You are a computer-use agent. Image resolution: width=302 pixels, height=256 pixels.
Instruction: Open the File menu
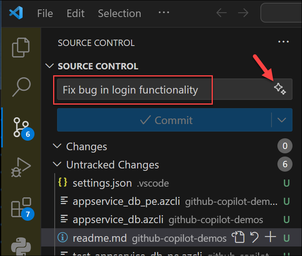tap(45, 13)
